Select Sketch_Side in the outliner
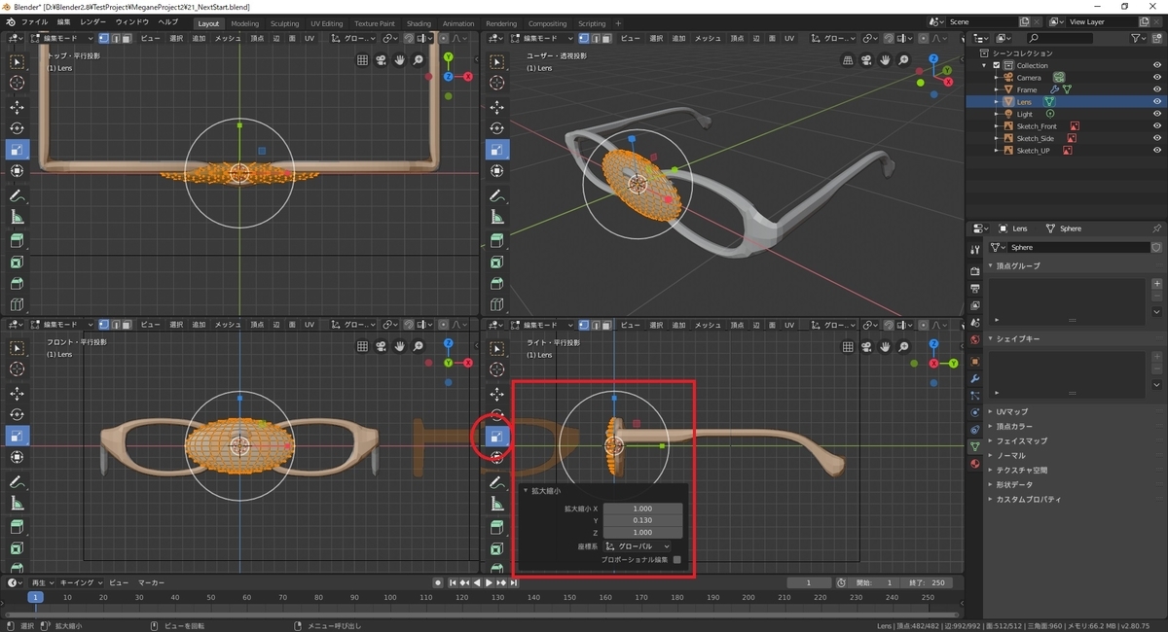Image resolution: width=1168 pixels, height=632 pixels. (x=1036, y=138)
